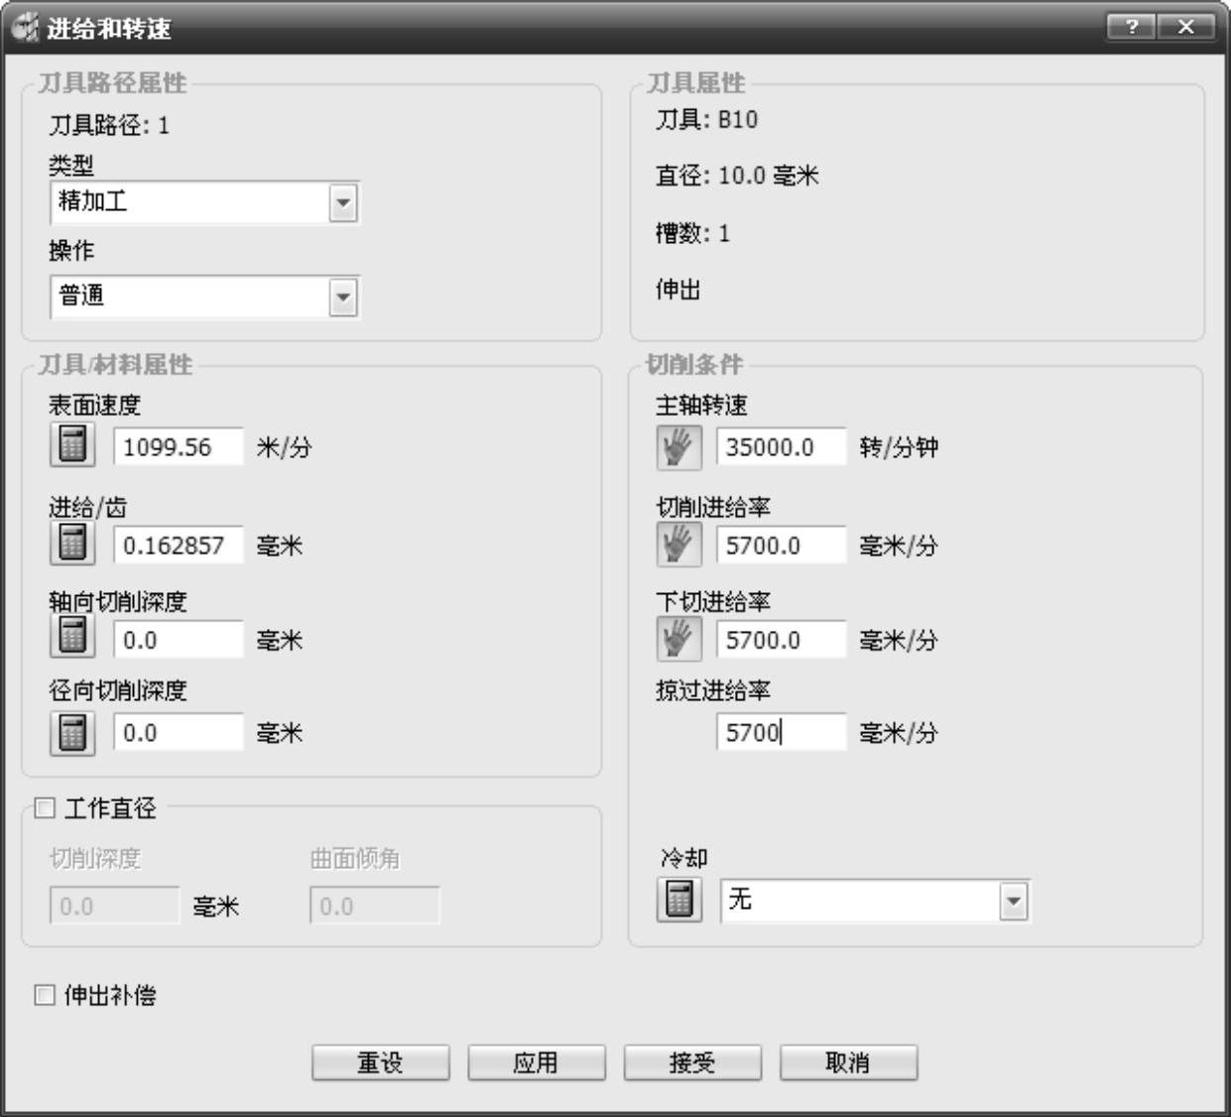This screenshot has width=1231, height=1117.
Task: Click the 直径: 10.0 毫米 text
Action: point(737,176)
